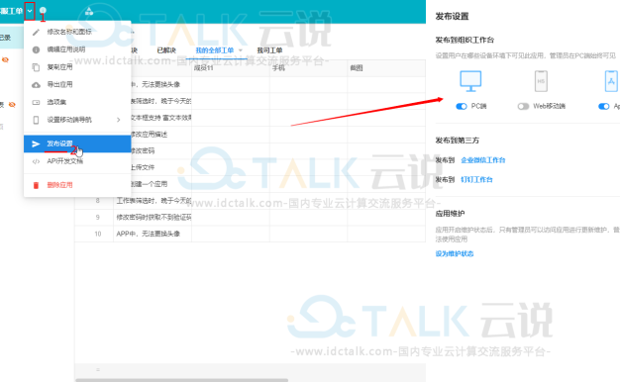Click the H5 phone icon
The image size is (620, 382).
tap(541, 81)
